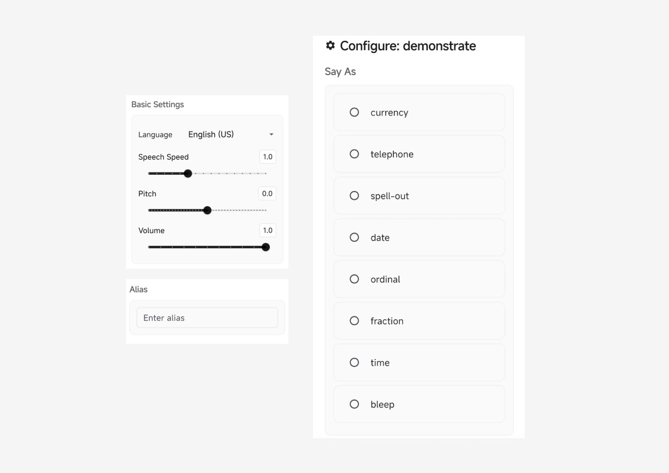669x473 pixels.
Task: Click the Pitch value box showing 0.0
Action: point(267,193)
